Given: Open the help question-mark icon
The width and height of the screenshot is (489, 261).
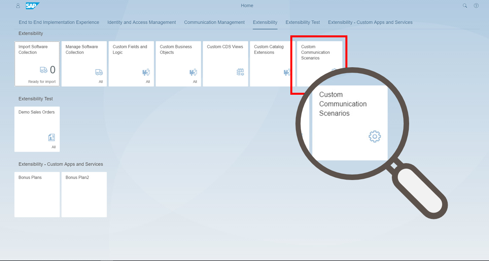Looking at the screenshot, I should [x=476, y=6].
